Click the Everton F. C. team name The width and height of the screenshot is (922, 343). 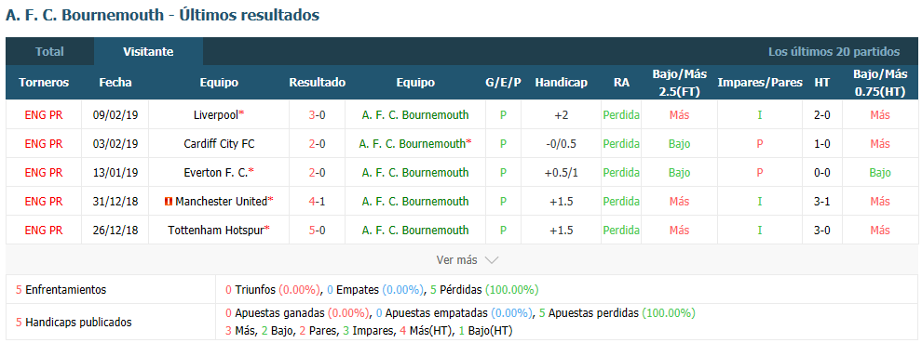216,173
